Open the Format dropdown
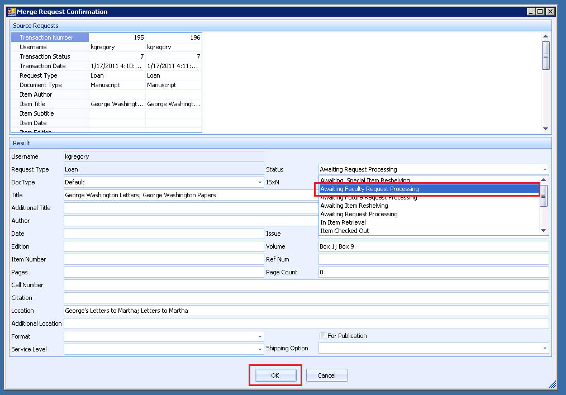566x395 pixels. [260, 336]
